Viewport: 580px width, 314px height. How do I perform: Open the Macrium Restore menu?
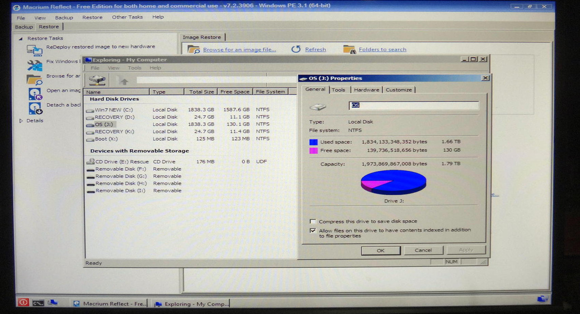[92, 17]
